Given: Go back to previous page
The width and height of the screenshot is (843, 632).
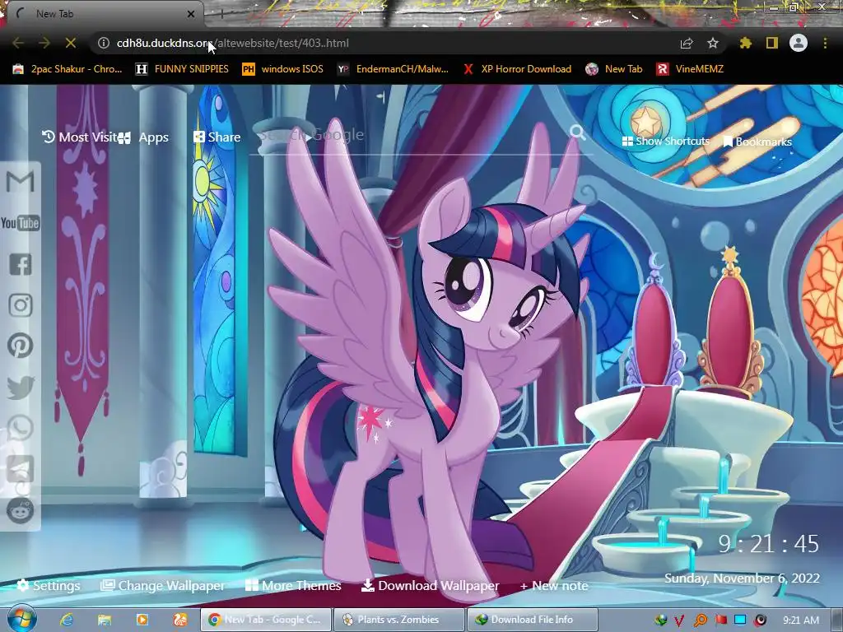Looking at the screenshot, I should pos(18,43).
